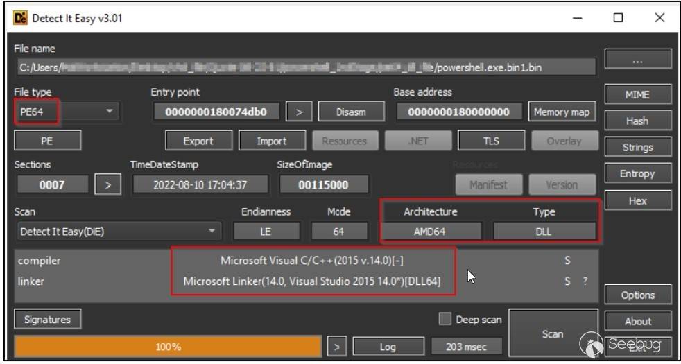Image resolution: width=681 pixels, height=364 pixels.
Task: Minimize the Detect It Easy window
Action: [x=577, y=18]
